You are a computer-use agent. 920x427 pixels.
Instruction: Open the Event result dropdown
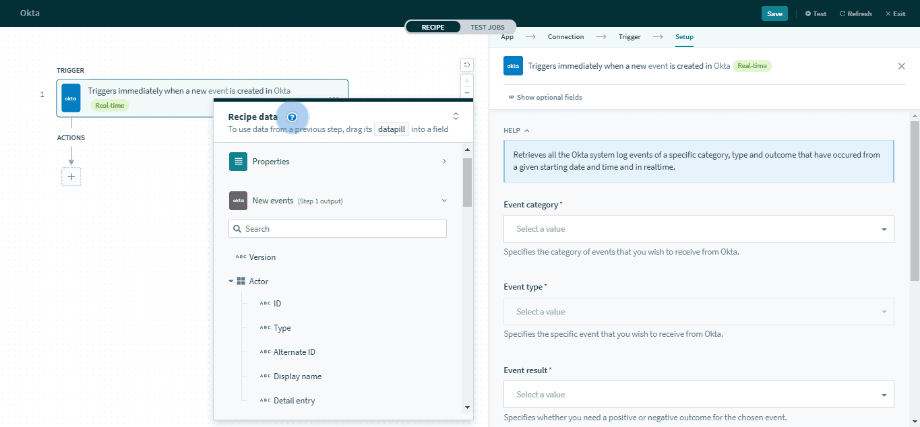coord(698,395)
